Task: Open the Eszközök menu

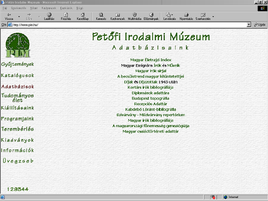Action: (66, 8)
